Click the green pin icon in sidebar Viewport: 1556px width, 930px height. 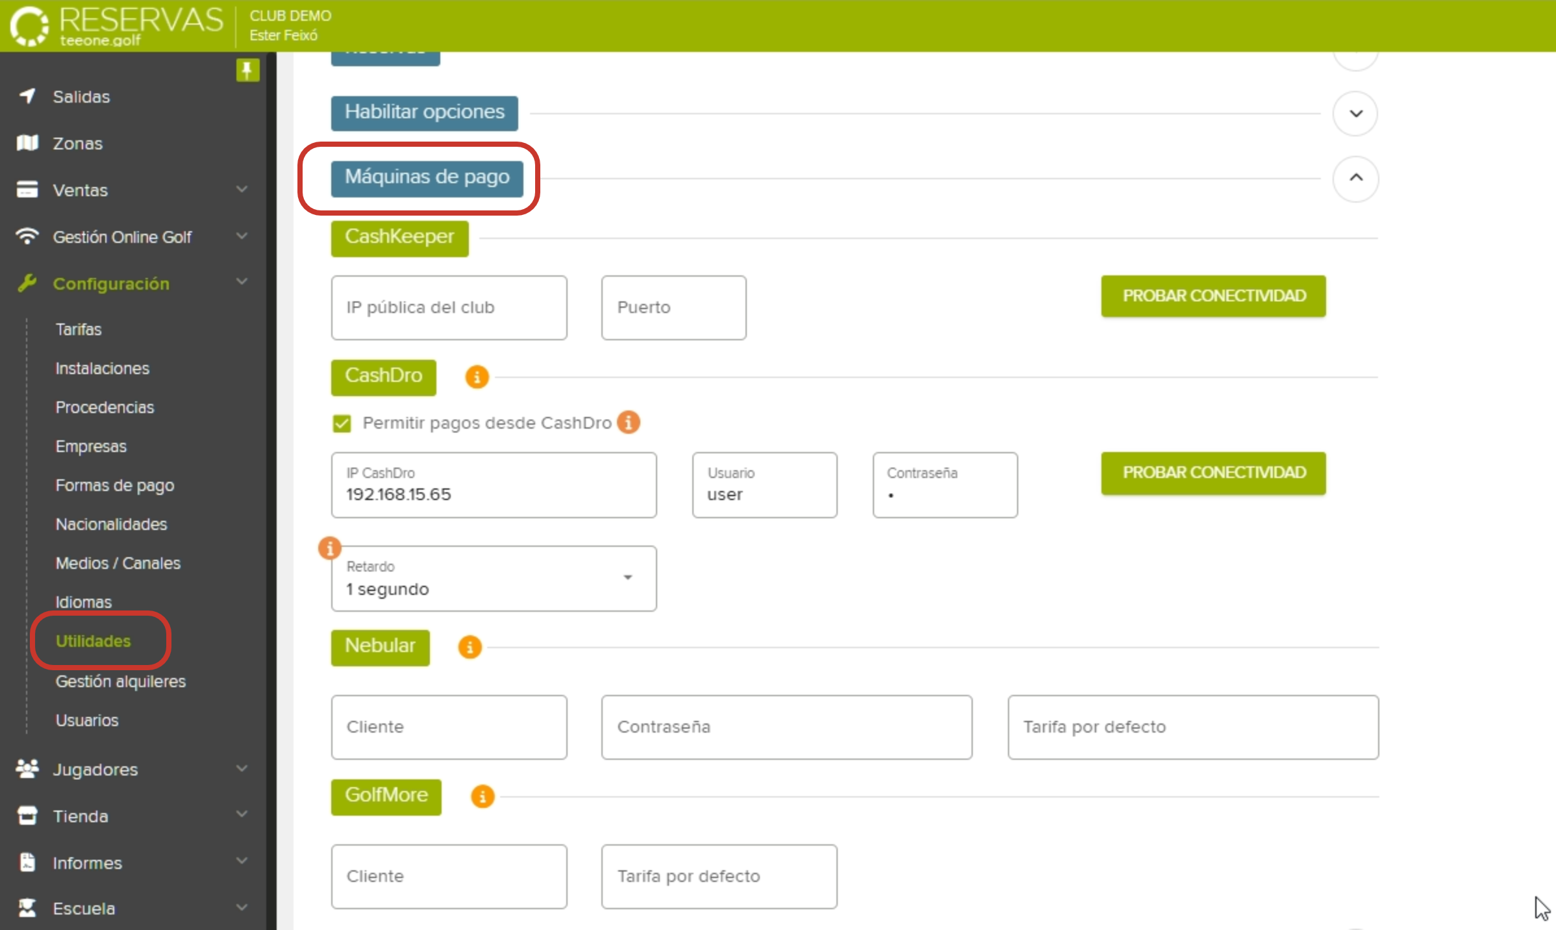click(x=247, y=70)
